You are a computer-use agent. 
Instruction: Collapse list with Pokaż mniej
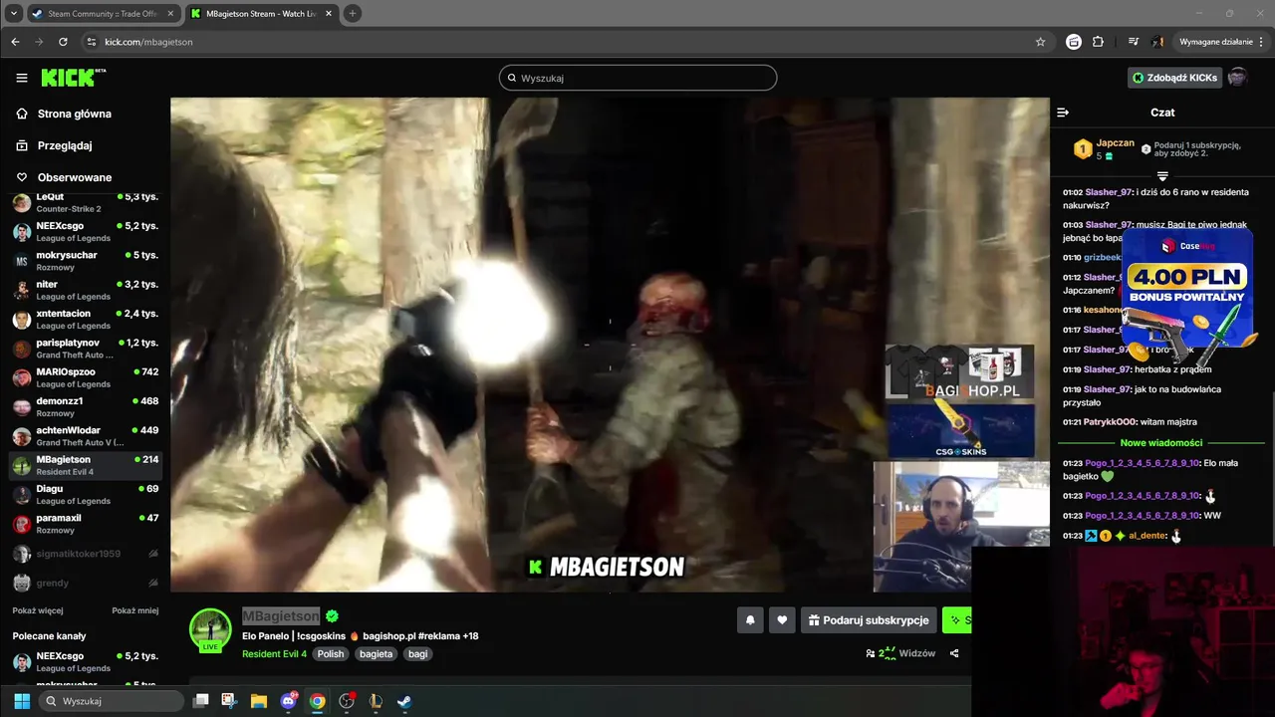[134, 610]
